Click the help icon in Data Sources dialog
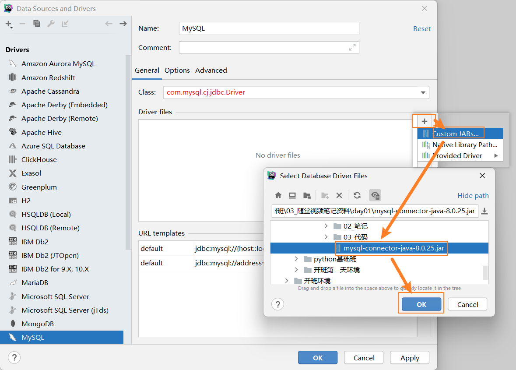516x370 pixels. click(x=14, y=357)
